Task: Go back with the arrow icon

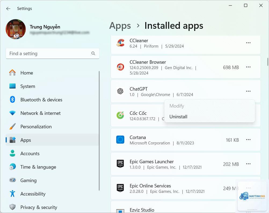Action: tap(8, 9)
